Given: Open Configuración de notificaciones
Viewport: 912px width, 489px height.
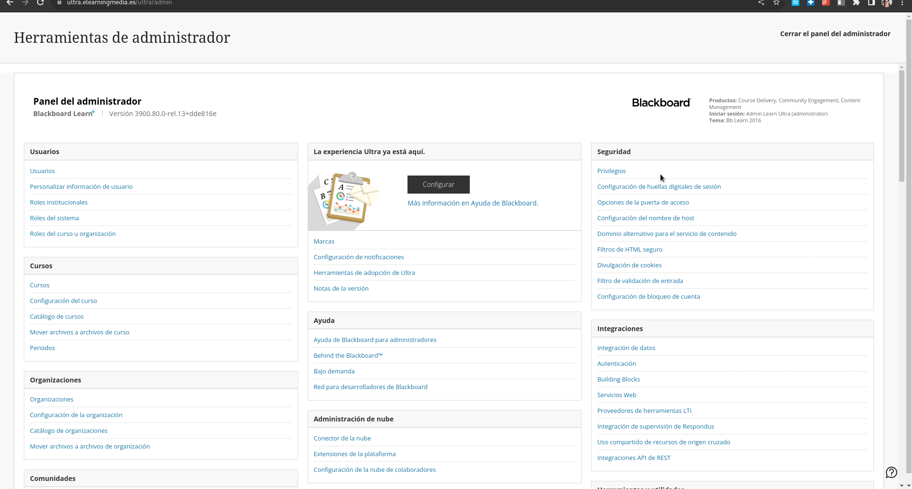Looking at the screenshot, I should click(x=359, y=257).
